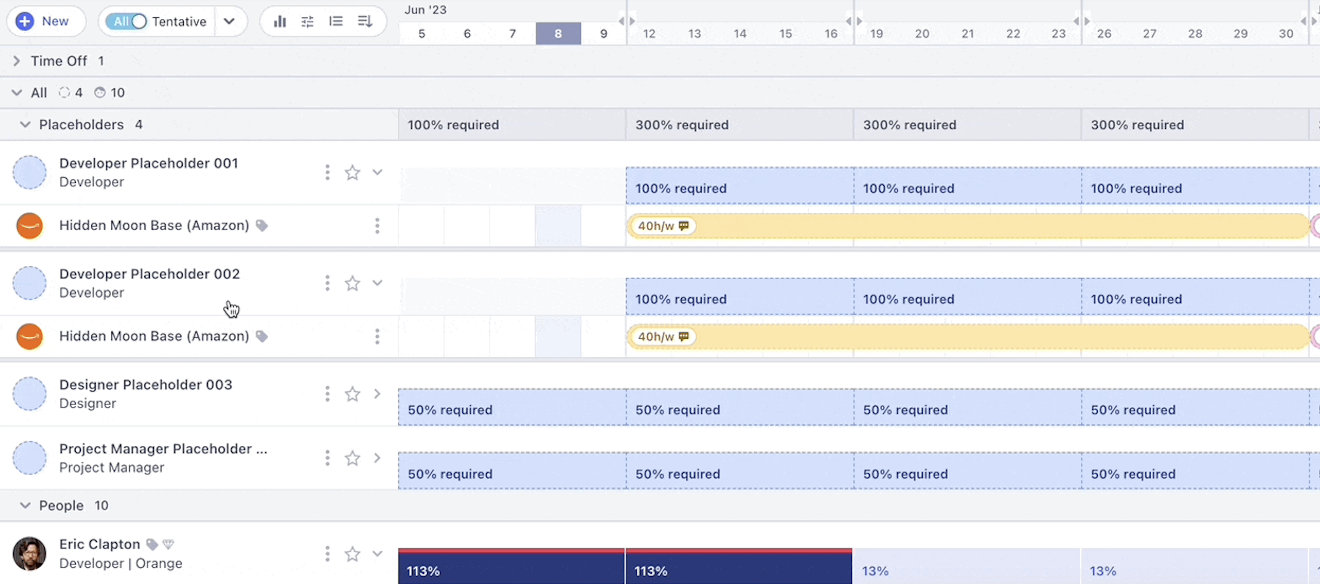Click the diamond icon beside Eric Clapton

pos(169,544)
